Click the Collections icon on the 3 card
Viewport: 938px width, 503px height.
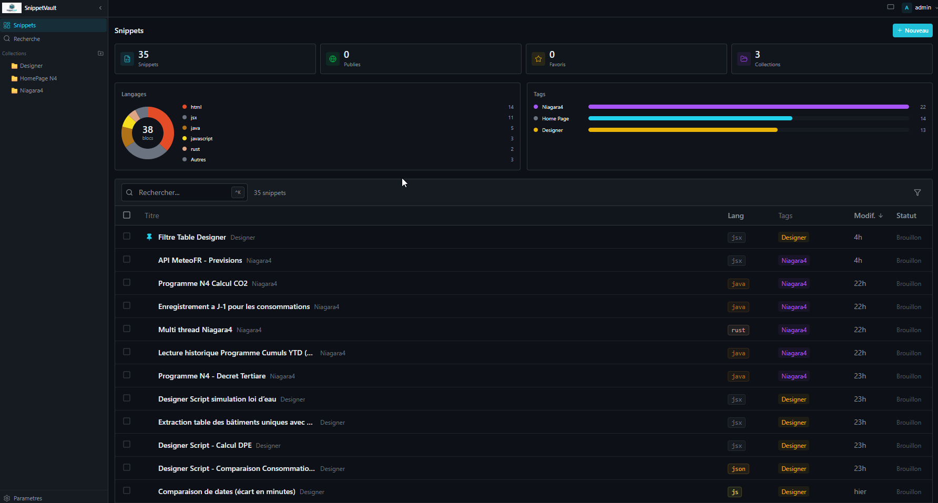(x=744, y=59)
